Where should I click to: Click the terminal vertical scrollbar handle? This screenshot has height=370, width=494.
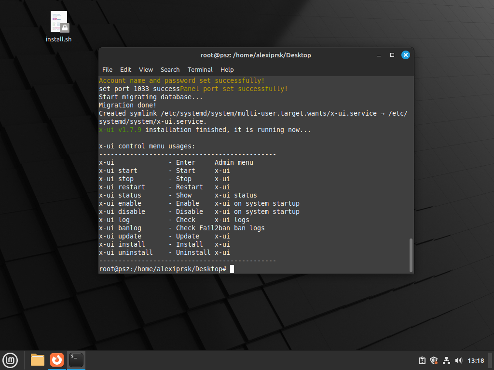[x=411, y=255]
